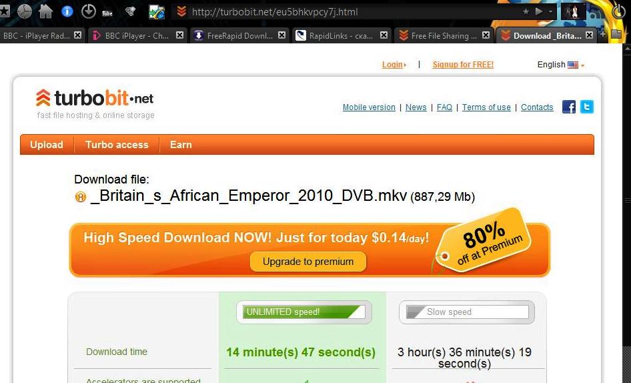Open the Terms of use link

pyautogui.click(x=486, y=107)
